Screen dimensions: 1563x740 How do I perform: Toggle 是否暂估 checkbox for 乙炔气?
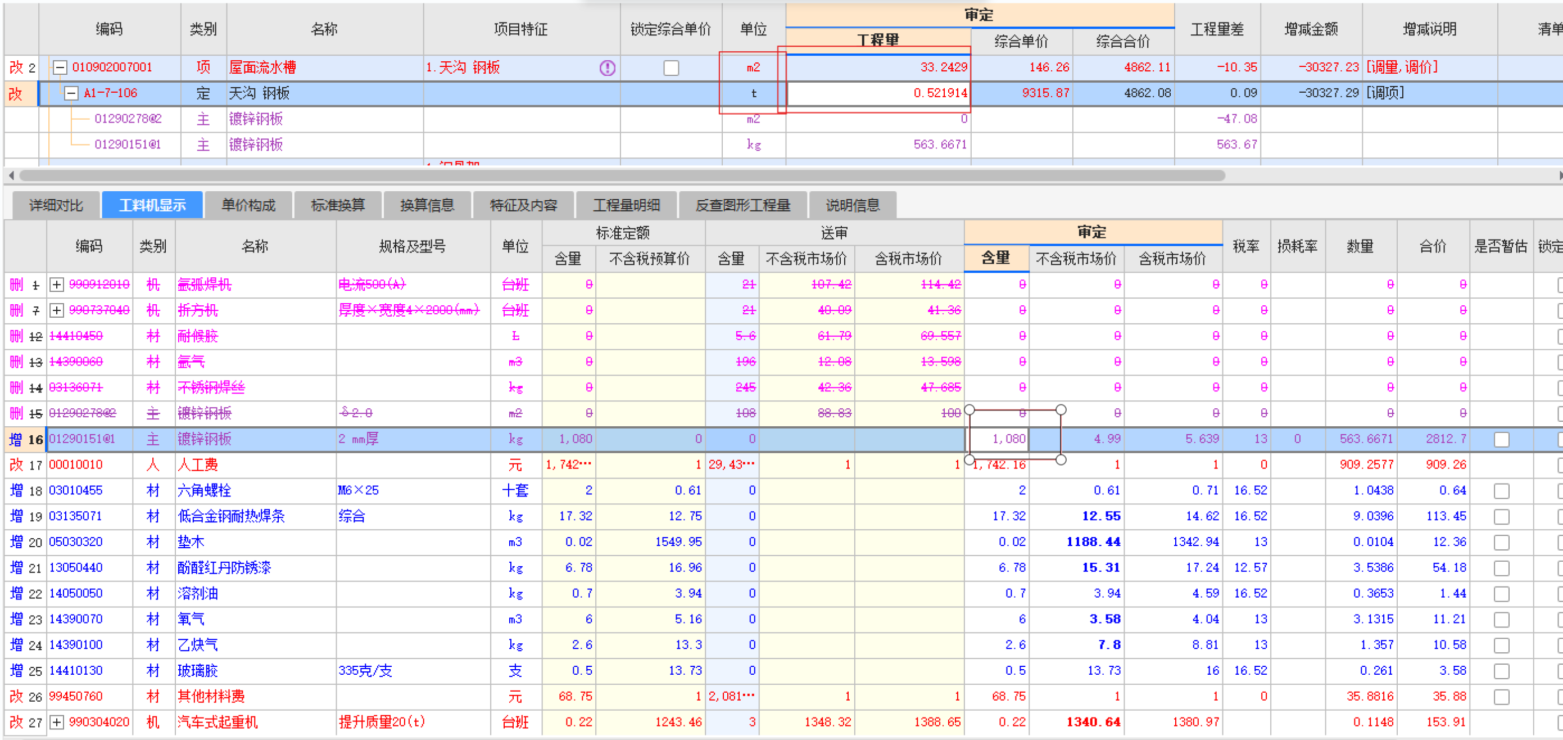point(1501,645)
